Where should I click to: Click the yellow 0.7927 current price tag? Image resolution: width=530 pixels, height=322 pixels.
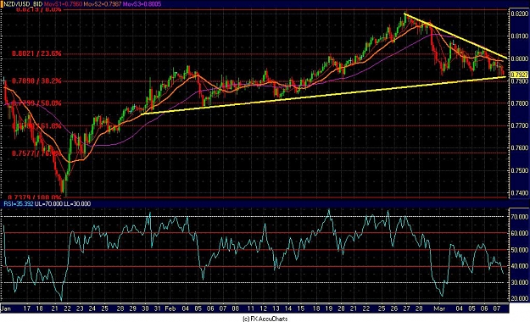point(519,75)
